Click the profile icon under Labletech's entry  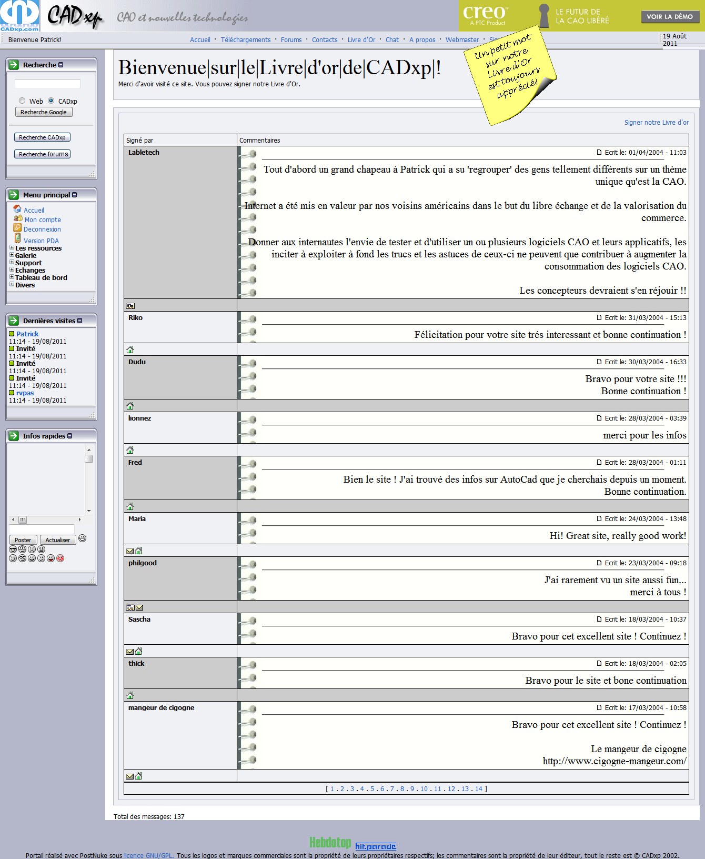coord(130,306)
